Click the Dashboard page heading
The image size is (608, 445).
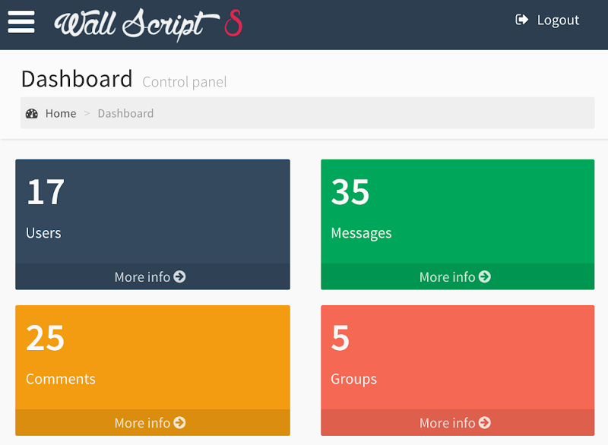coord(77,79)
